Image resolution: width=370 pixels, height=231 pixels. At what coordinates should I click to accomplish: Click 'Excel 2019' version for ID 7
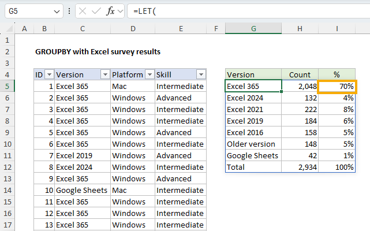83,156
